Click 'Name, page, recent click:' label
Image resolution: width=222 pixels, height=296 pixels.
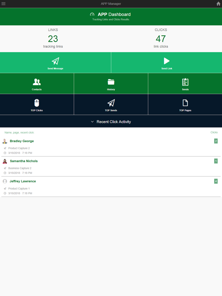19,133
